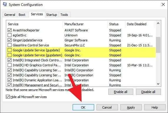Click the scroll down arrow of services list
Viewport: 168px width, 113px height.
click(x=158, y=84)
